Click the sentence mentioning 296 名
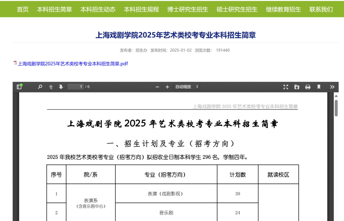The width and height of the screenshot is (344, 221). [x=147, y=157]
